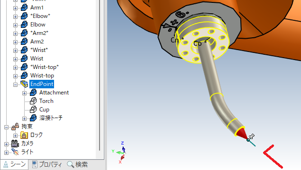Select the *Elbow* tree label
This screenshot has width=301, height=170.
(40, 16)
